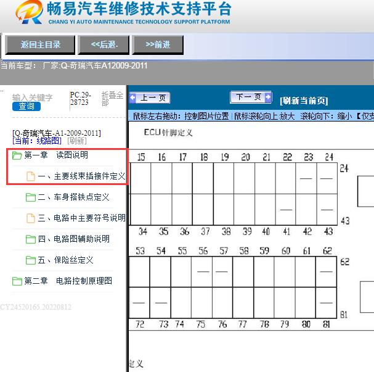Viewport: 374px width, 372px height.
Task: Refresh the page via [刷新当前页]
Action: pyautogui.click(x=304, y=101)
